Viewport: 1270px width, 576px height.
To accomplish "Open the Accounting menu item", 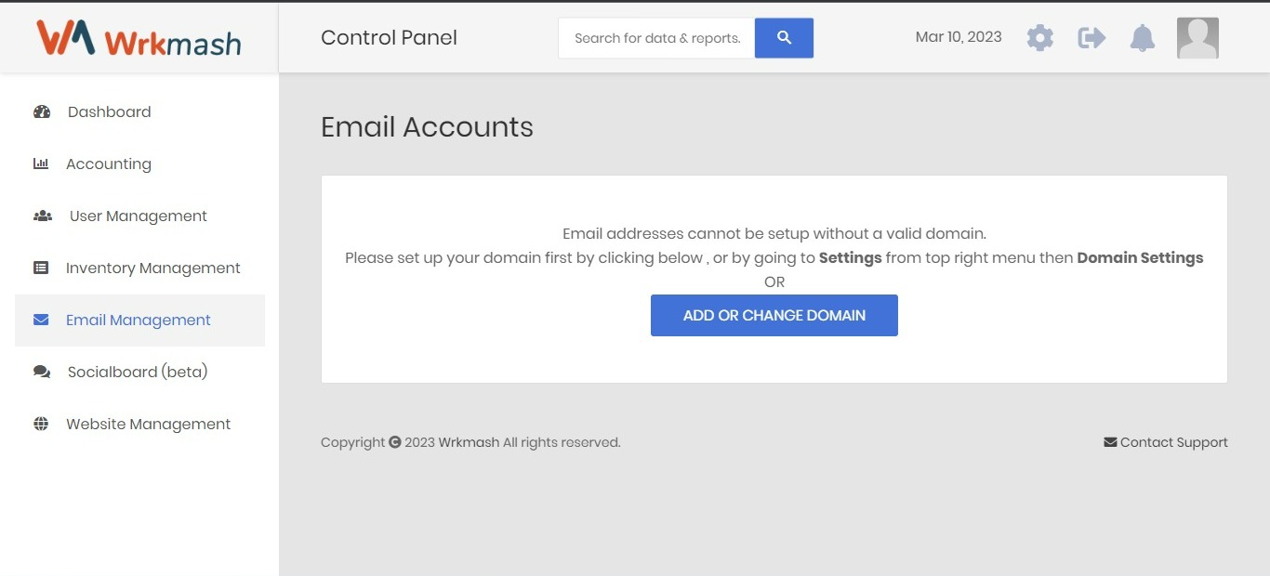I will coord(108,164).
